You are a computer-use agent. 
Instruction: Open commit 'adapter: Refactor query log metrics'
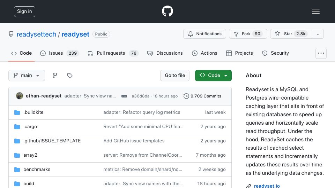pos(142,112)
